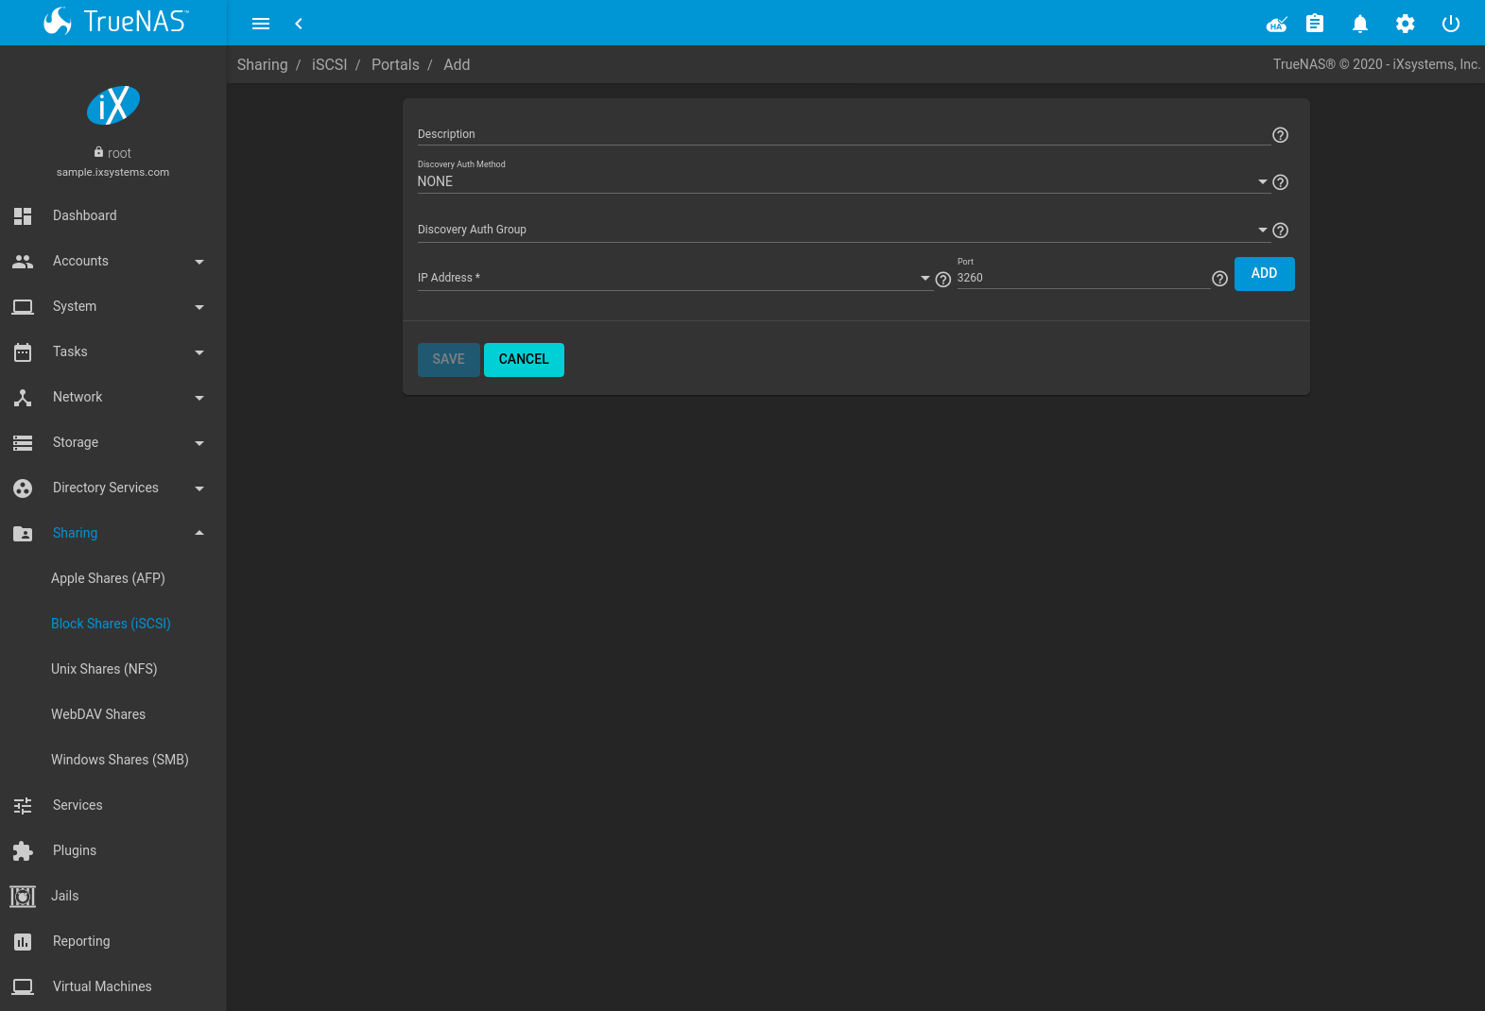
Task: Open Discovery Auth Group dropdown
Action: [x=843, y=230]
